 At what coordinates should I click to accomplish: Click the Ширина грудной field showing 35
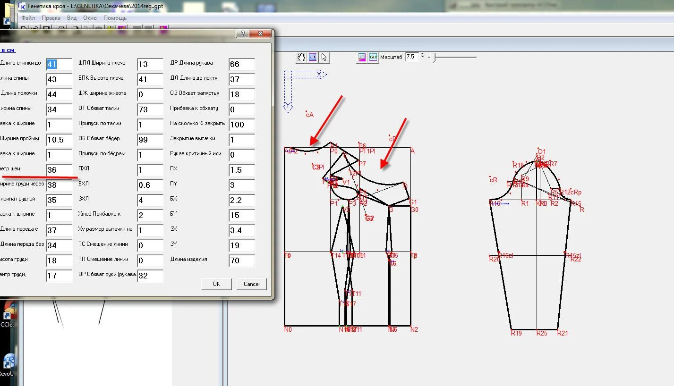(59, 200)
